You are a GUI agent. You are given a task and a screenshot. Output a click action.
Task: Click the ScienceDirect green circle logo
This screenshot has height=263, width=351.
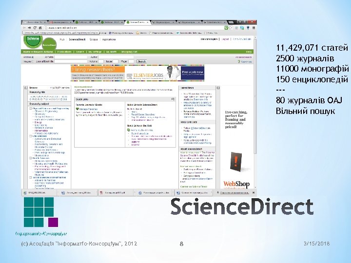(x=49, y=44)
